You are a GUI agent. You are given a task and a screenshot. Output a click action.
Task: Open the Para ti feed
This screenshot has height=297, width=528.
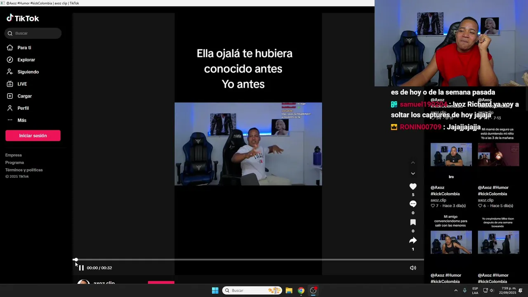[x=24, y=48]
